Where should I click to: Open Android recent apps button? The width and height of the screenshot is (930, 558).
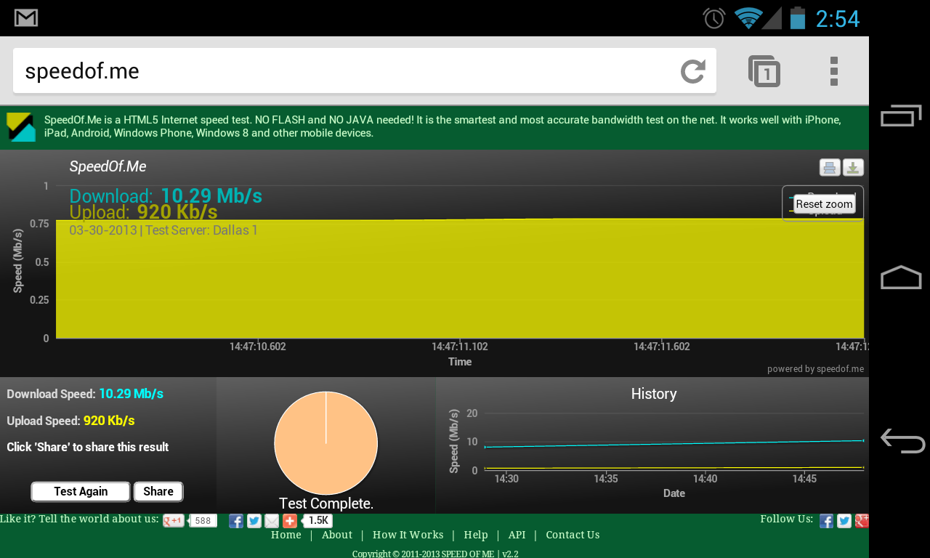901,116
